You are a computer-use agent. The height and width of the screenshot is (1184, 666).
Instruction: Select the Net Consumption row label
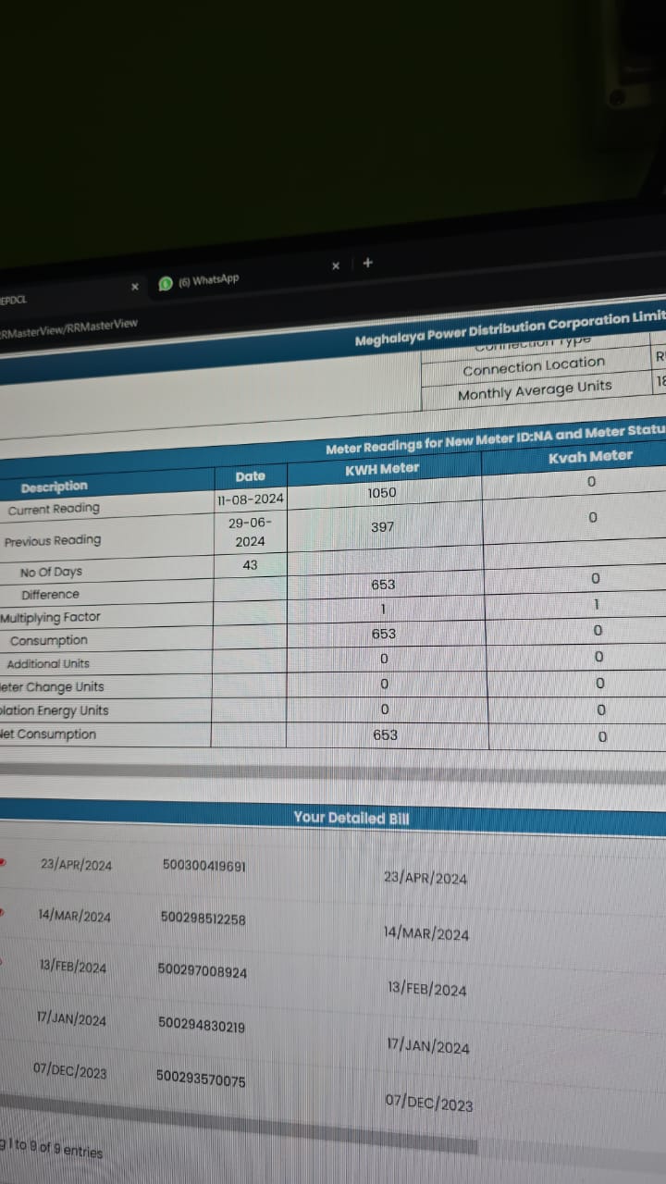coord(48,734)
